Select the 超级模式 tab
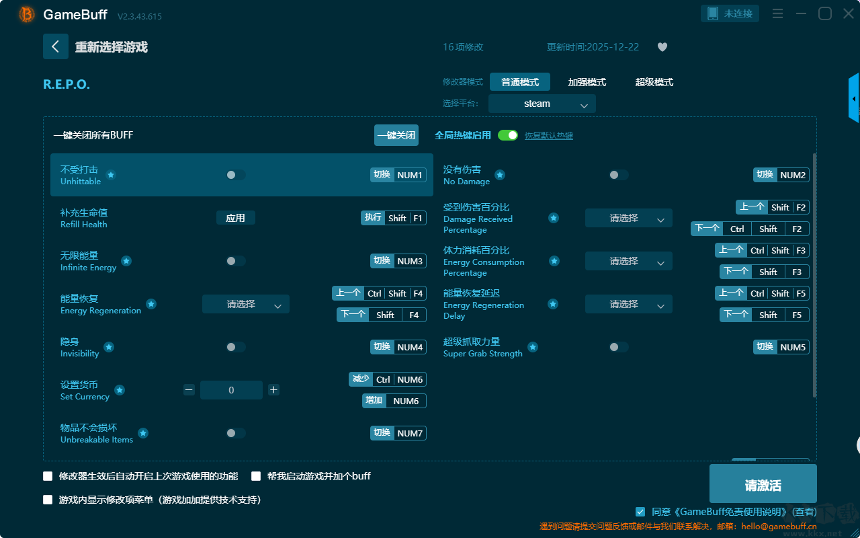 point(654,82)
